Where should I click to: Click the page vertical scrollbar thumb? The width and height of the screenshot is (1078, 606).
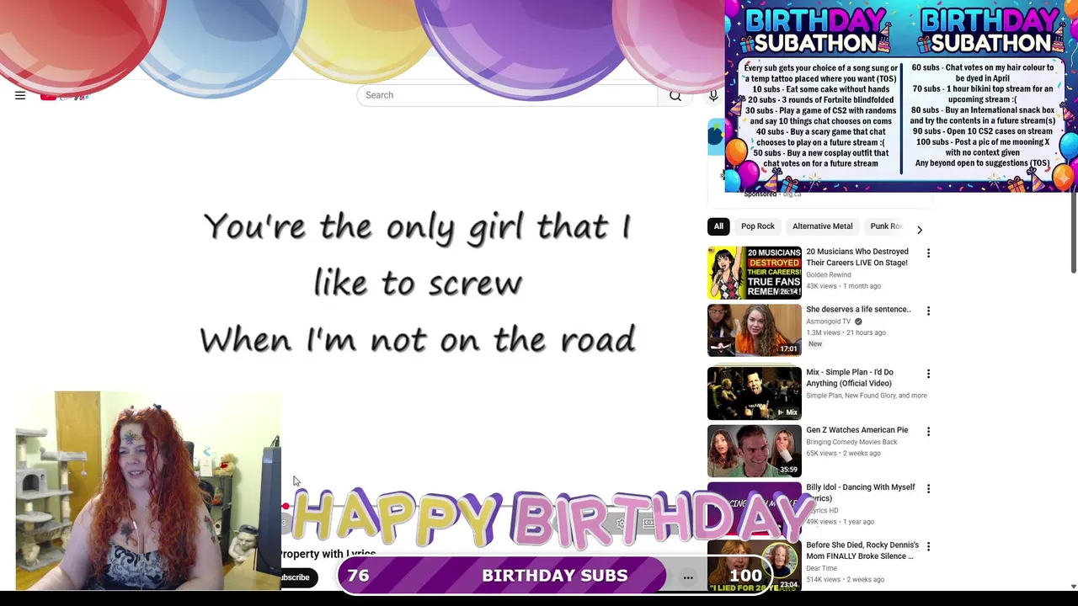click(1073, 234)
